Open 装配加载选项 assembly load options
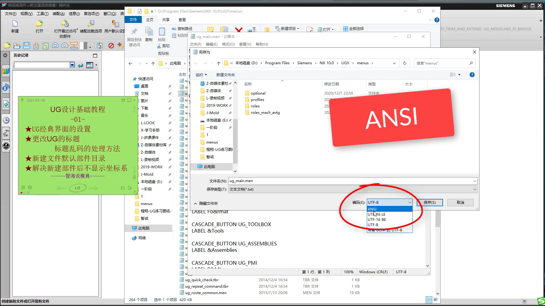 [x=91, y=24]
